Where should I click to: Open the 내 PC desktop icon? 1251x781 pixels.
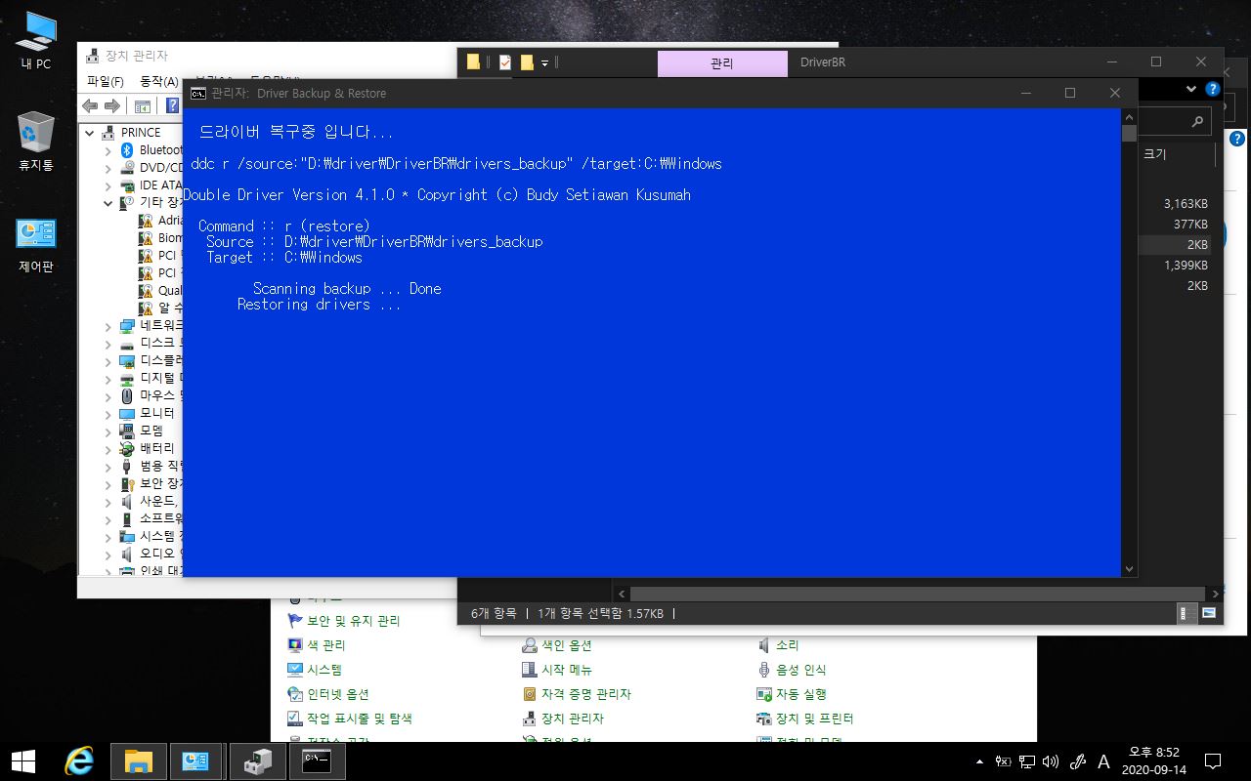36,41
